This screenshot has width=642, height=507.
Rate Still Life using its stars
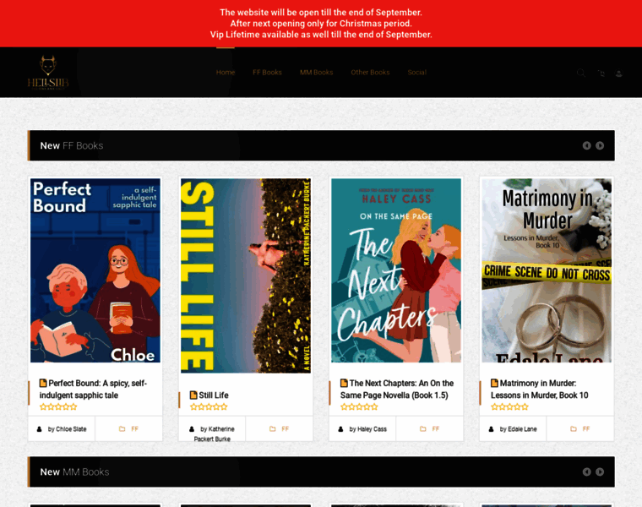209,406
